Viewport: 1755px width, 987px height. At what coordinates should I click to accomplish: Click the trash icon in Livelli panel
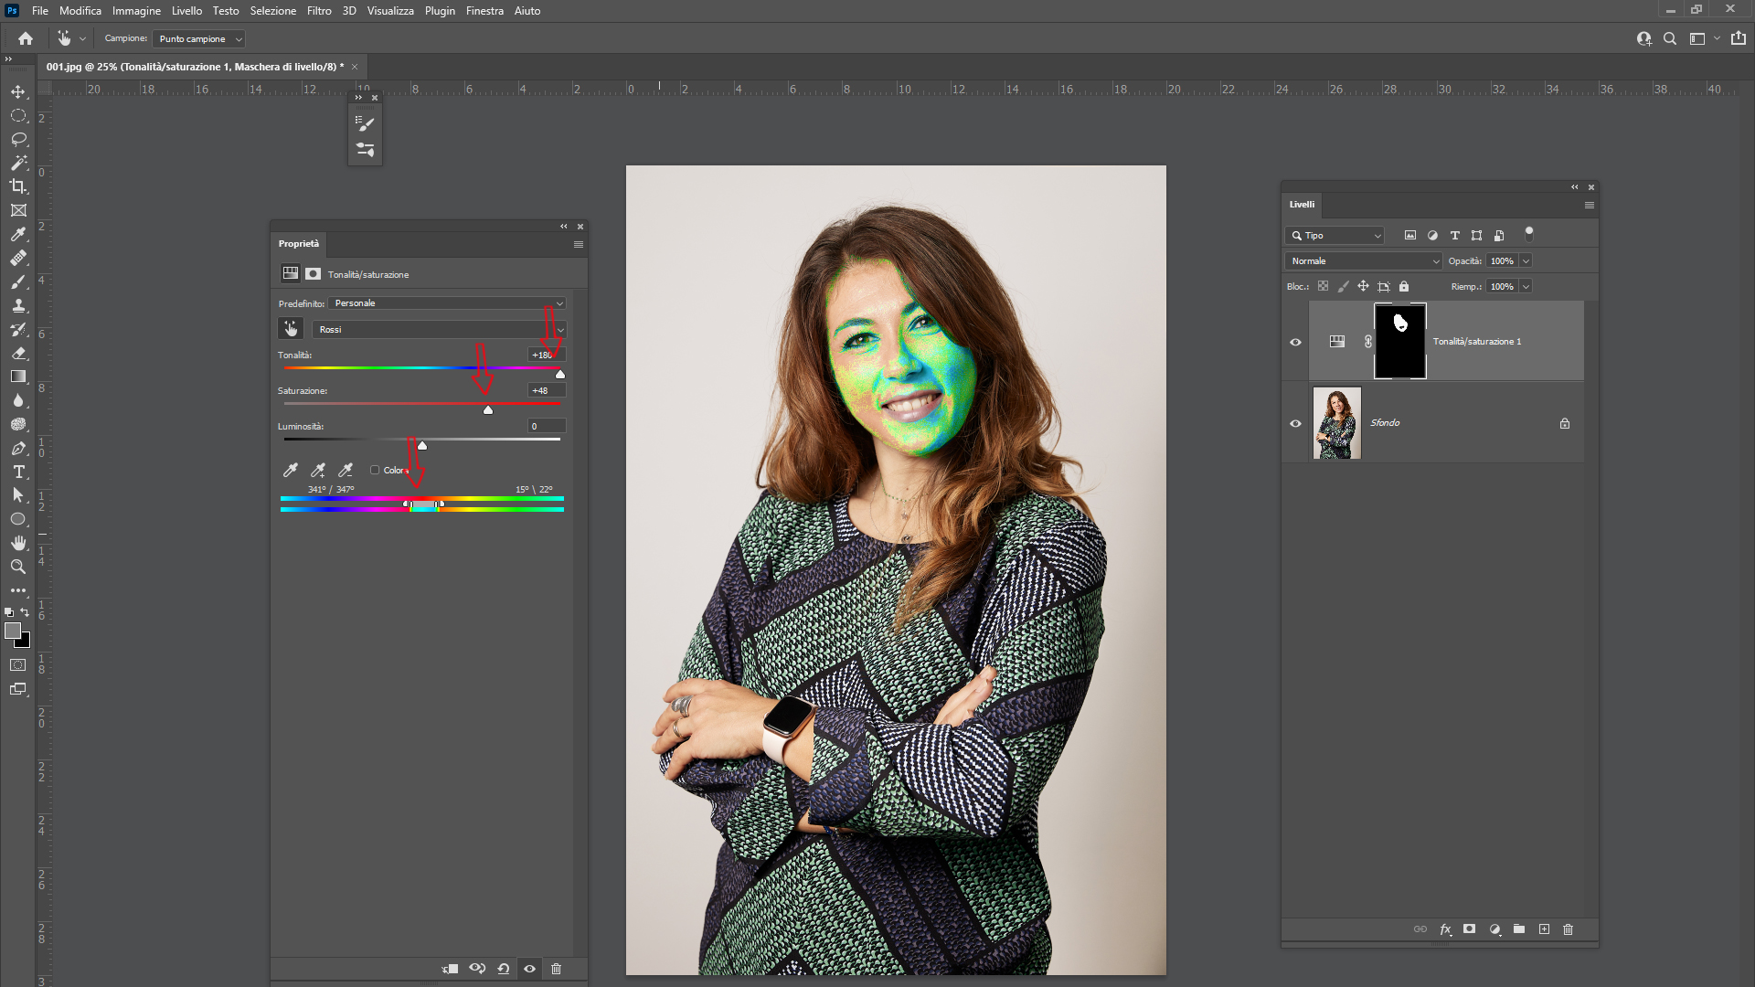click(1568, 929)
